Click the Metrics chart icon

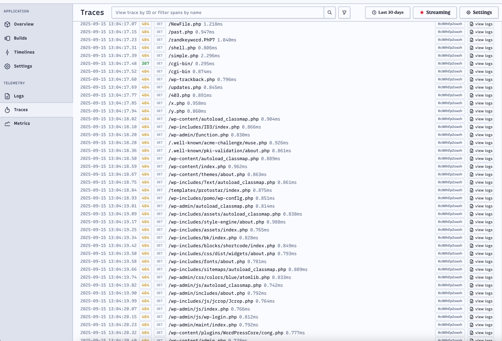point(7,123)
